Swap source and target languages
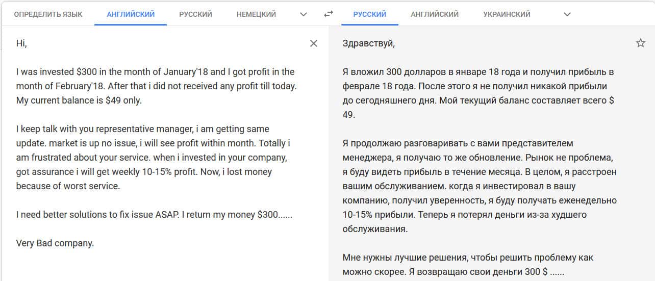655x281 pixels. 329,14
